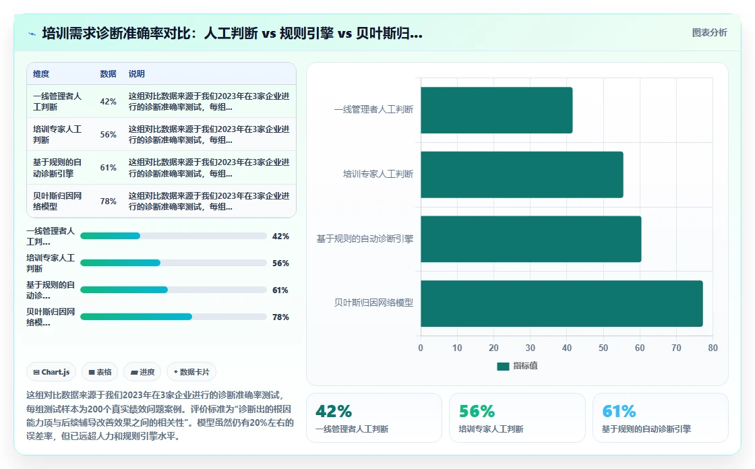The height and width of the screenshot is (469, 755).
Task: Click the 说明 column header
Action: pos(136,73)
